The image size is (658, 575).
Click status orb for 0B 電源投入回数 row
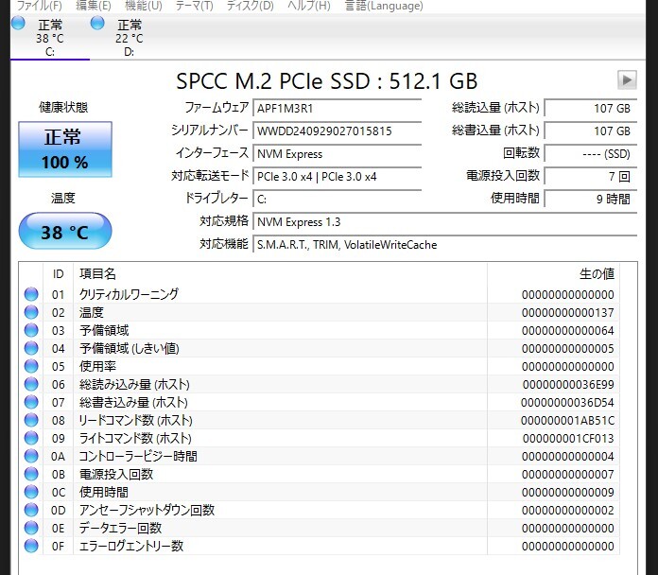[x=31, y=474]
